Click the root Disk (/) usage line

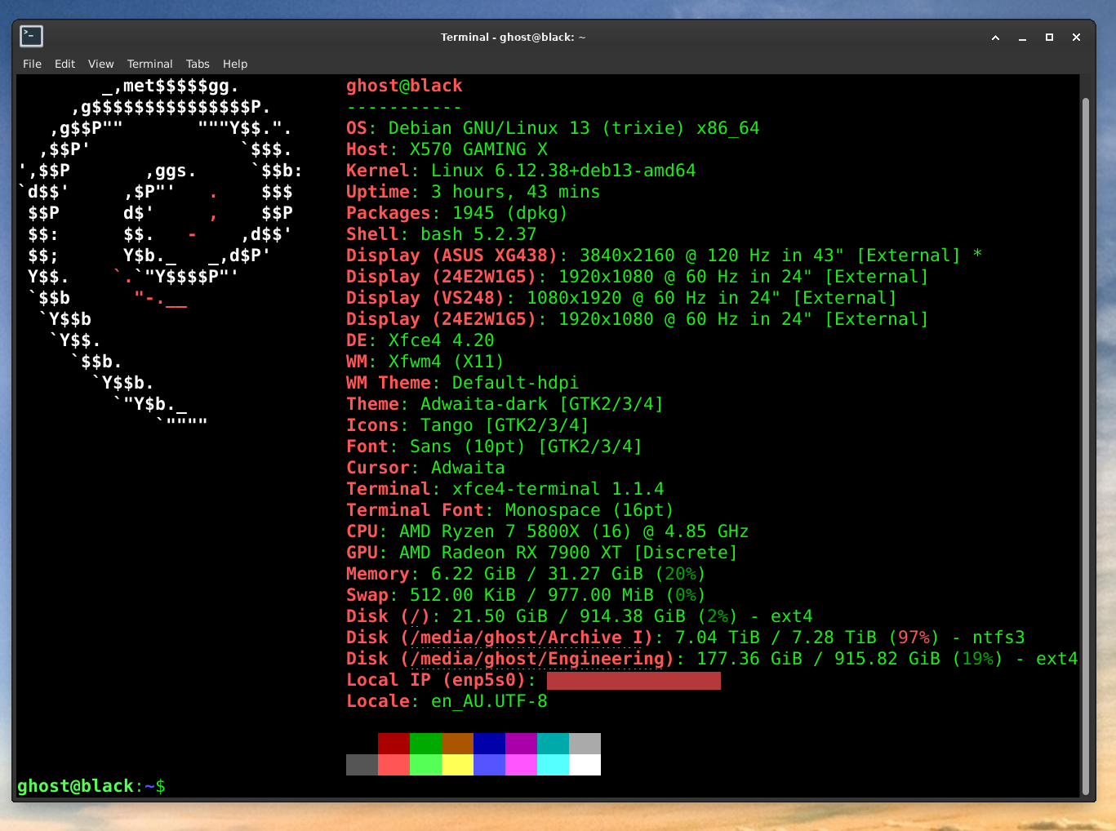click(x=580, y=616)
